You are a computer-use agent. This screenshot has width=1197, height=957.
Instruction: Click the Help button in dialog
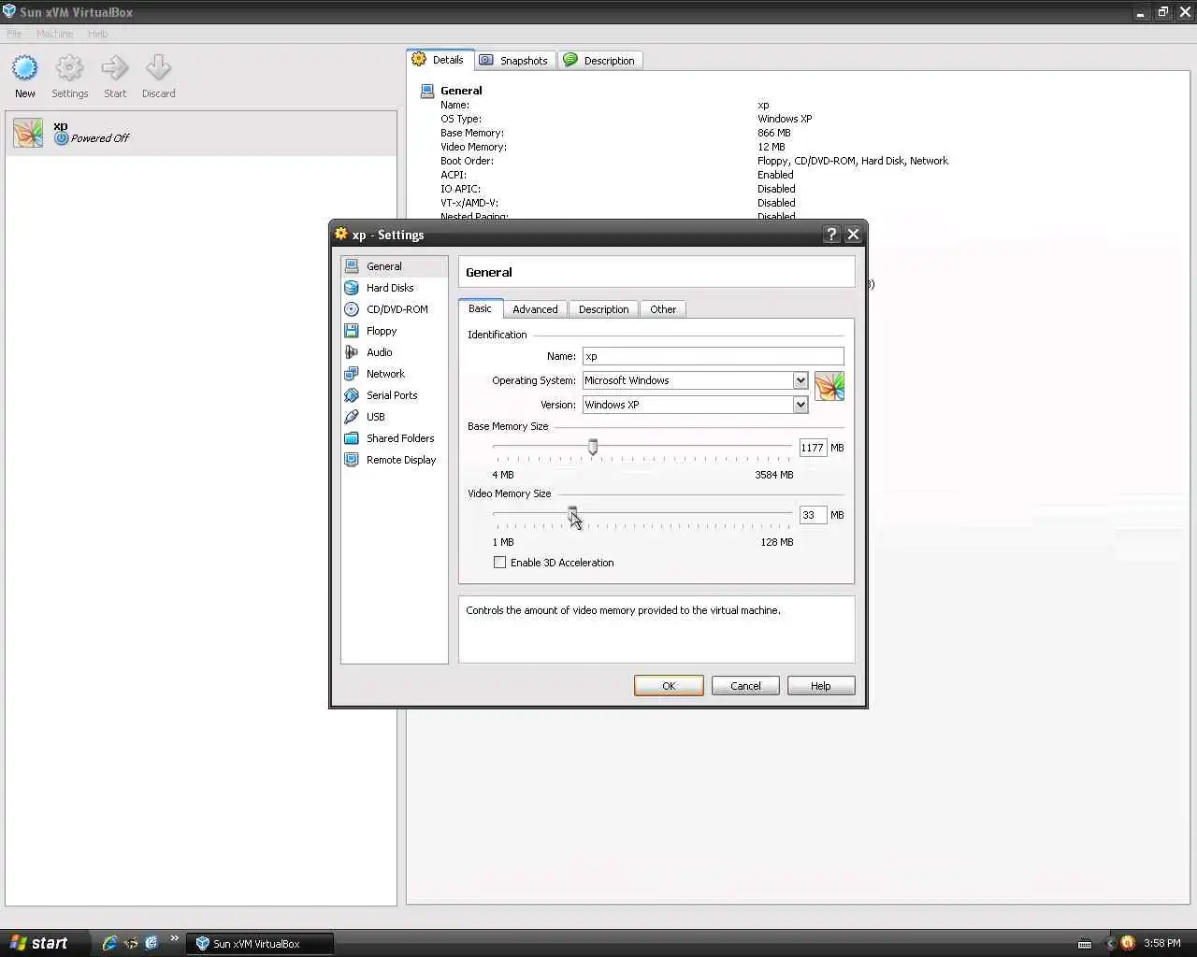pyautogui.click(x=821, y=686)
